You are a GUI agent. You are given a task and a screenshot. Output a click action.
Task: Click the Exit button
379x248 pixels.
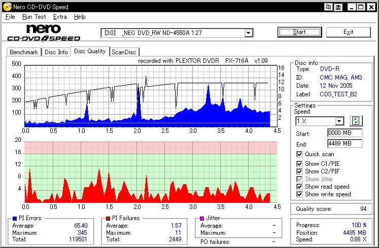(348, 32)
